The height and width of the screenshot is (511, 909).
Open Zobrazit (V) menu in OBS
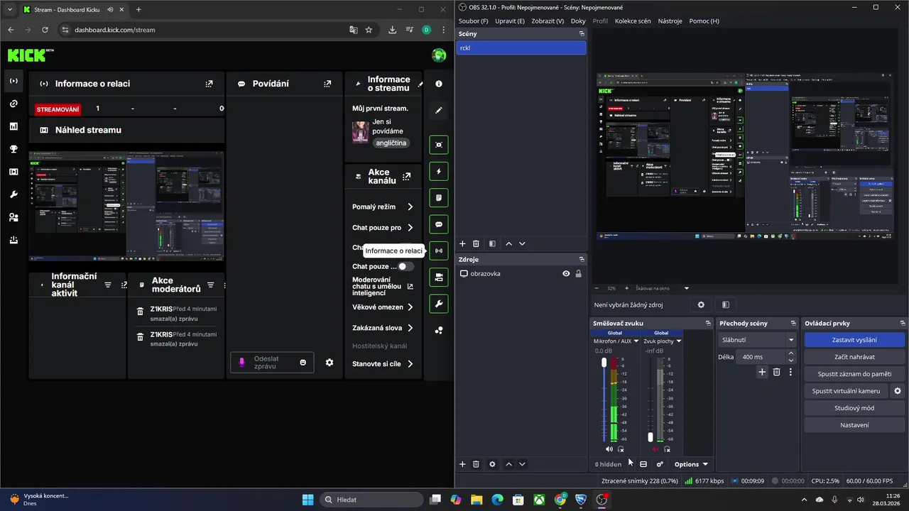(x=548, y=21)
